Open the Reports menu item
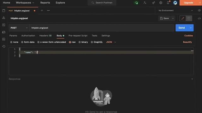The height and width of the screenshot is (113, 202). [x=45, y=3]
